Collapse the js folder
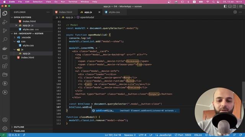This screenshot has height=137, width=245. [x=15, y=49]
